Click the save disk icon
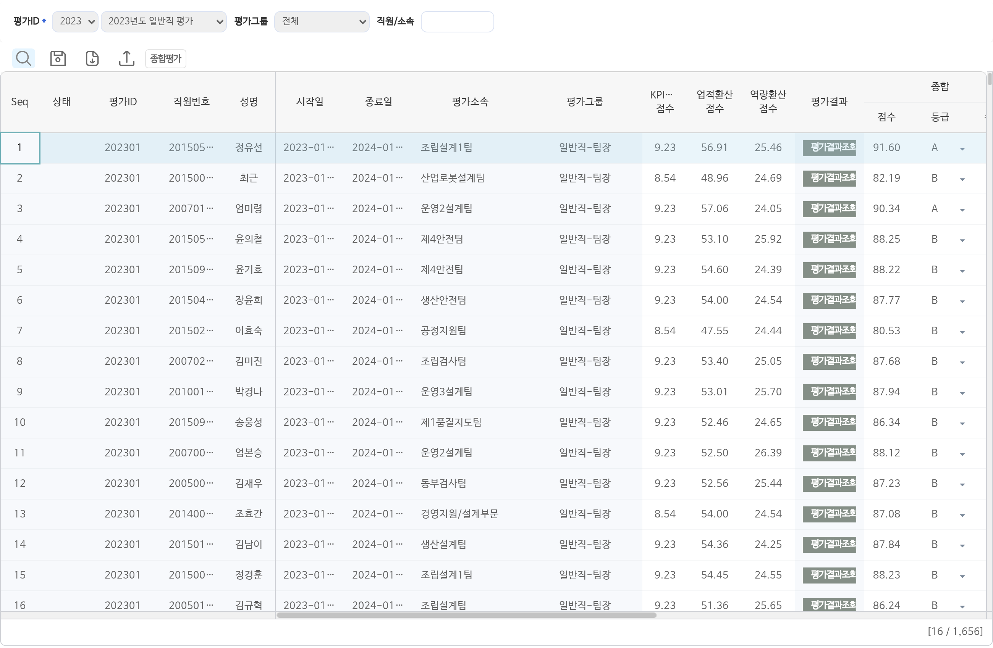This screenshot has width=993, height=648. pos(58,58)
